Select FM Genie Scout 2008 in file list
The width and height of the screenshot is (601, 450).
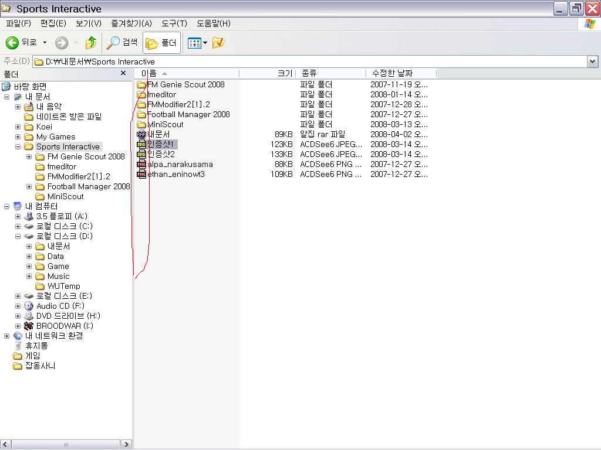(186, 84)
